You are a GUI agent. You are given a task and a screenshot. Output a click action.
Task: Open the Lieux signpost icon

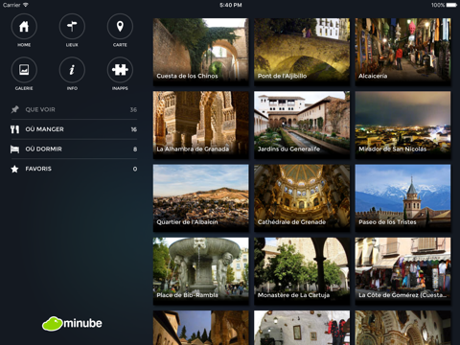click(72, 27)
